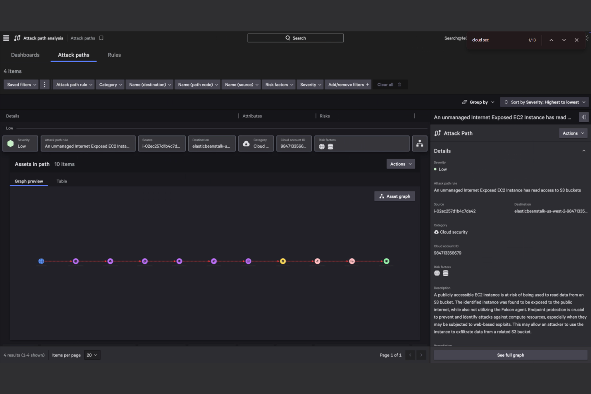The height and width of the screenshot is (394, 591).
Task: Click the search magnifier in the top search bar
Action: click(x=288, y=38)
